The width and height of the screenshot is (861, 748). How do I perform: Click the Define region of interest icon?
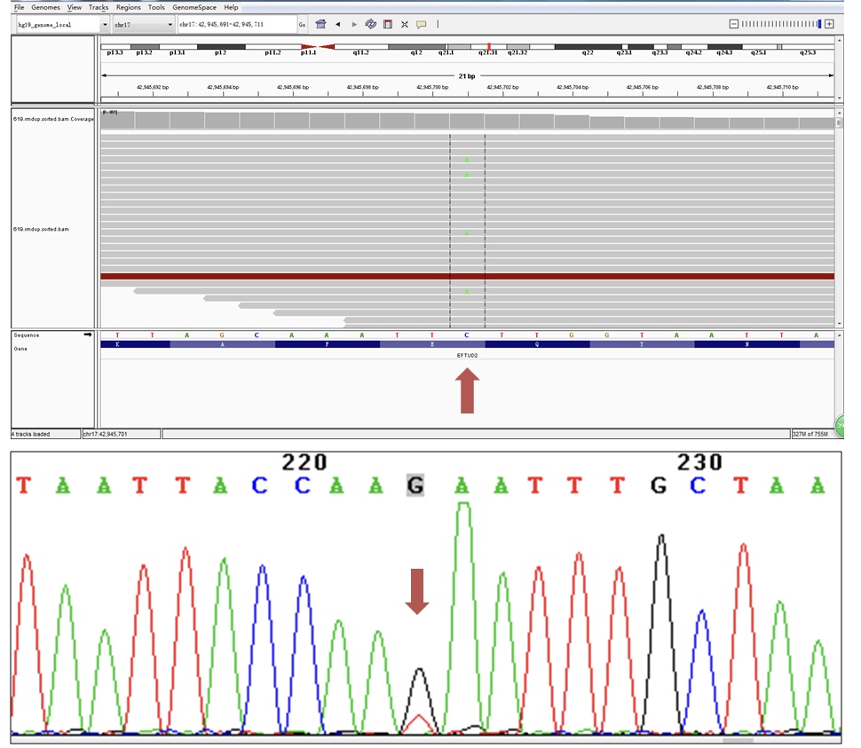click(387, 24)
